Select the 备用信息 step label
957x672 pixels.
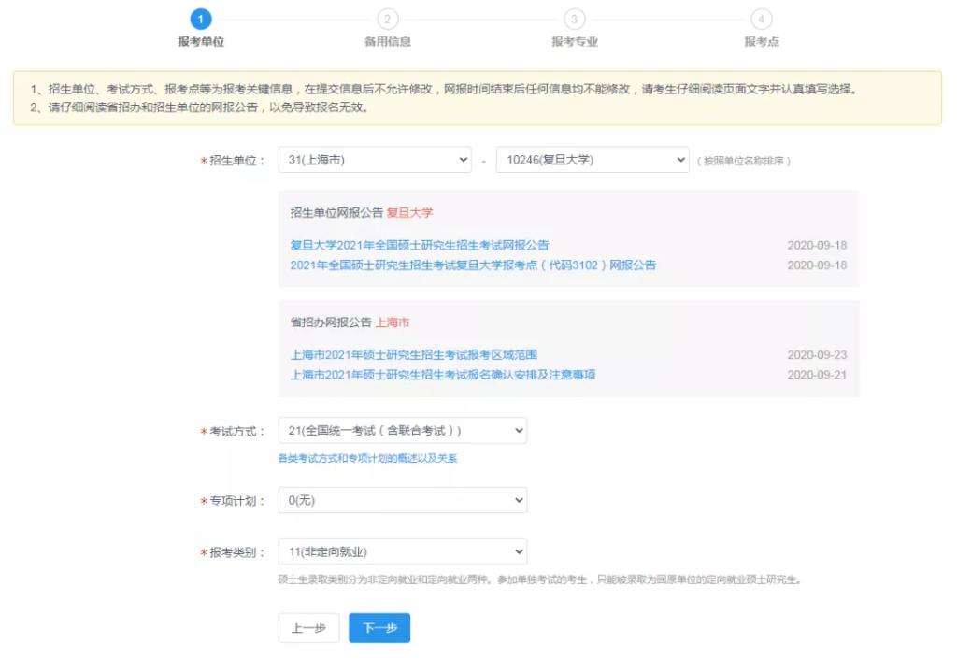click(388, 41)
